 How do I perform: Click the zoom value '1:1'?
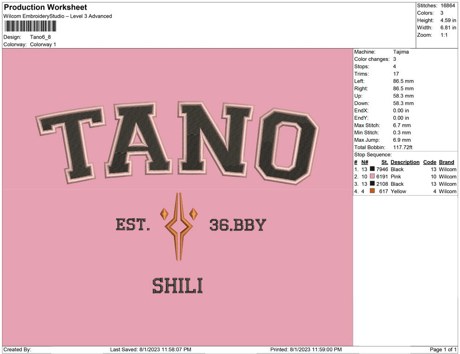(444, 35)
